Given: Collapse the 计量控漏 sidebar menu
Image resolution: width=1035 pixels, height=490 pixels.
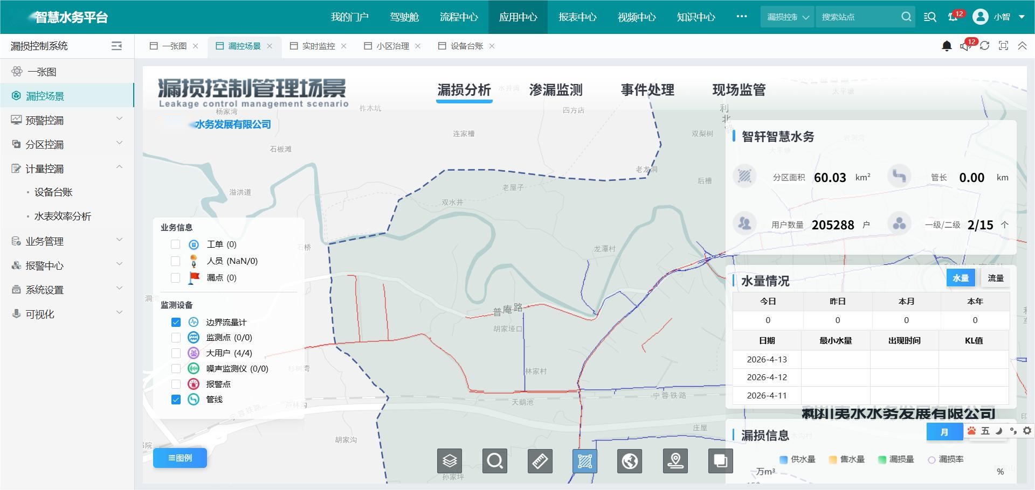Looking at the screenshot, I should [x=67, y=169].
